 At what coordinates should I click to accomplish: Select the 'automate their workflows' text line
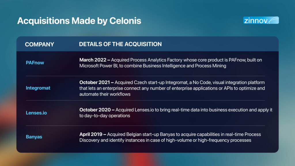[105, 94]
